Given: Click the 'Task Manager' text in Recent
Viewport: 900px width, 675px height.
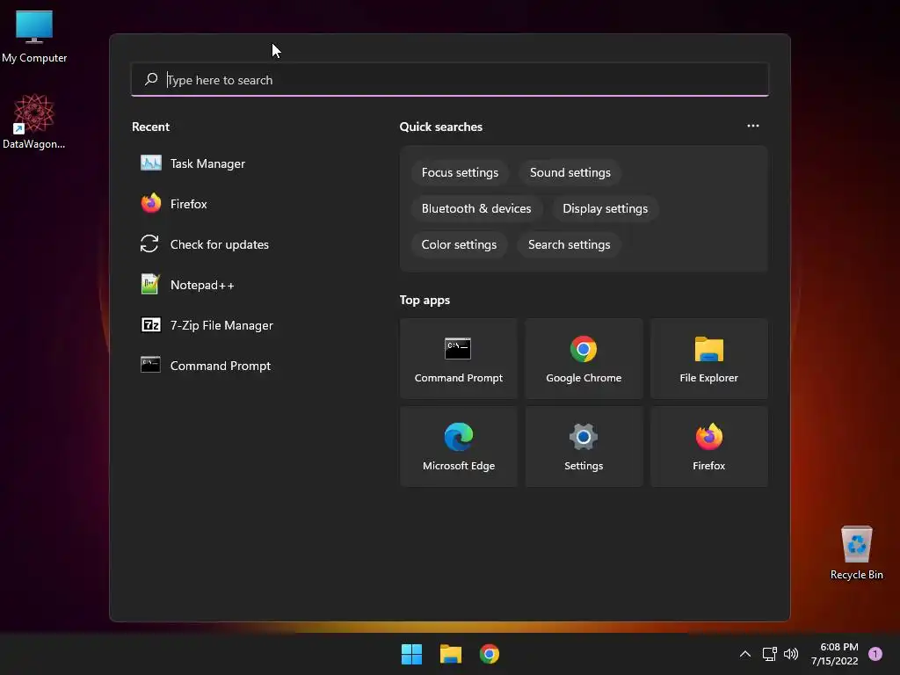Looking at the screenshot, I should [207, 163].
